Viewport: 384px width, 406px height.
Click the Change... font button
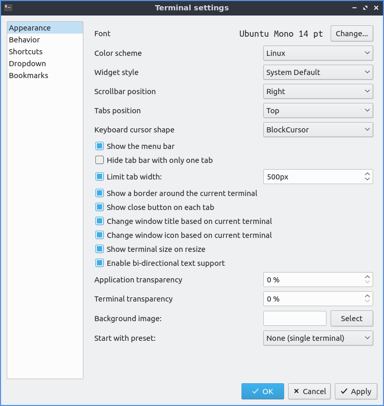click(x=352, y=34)
